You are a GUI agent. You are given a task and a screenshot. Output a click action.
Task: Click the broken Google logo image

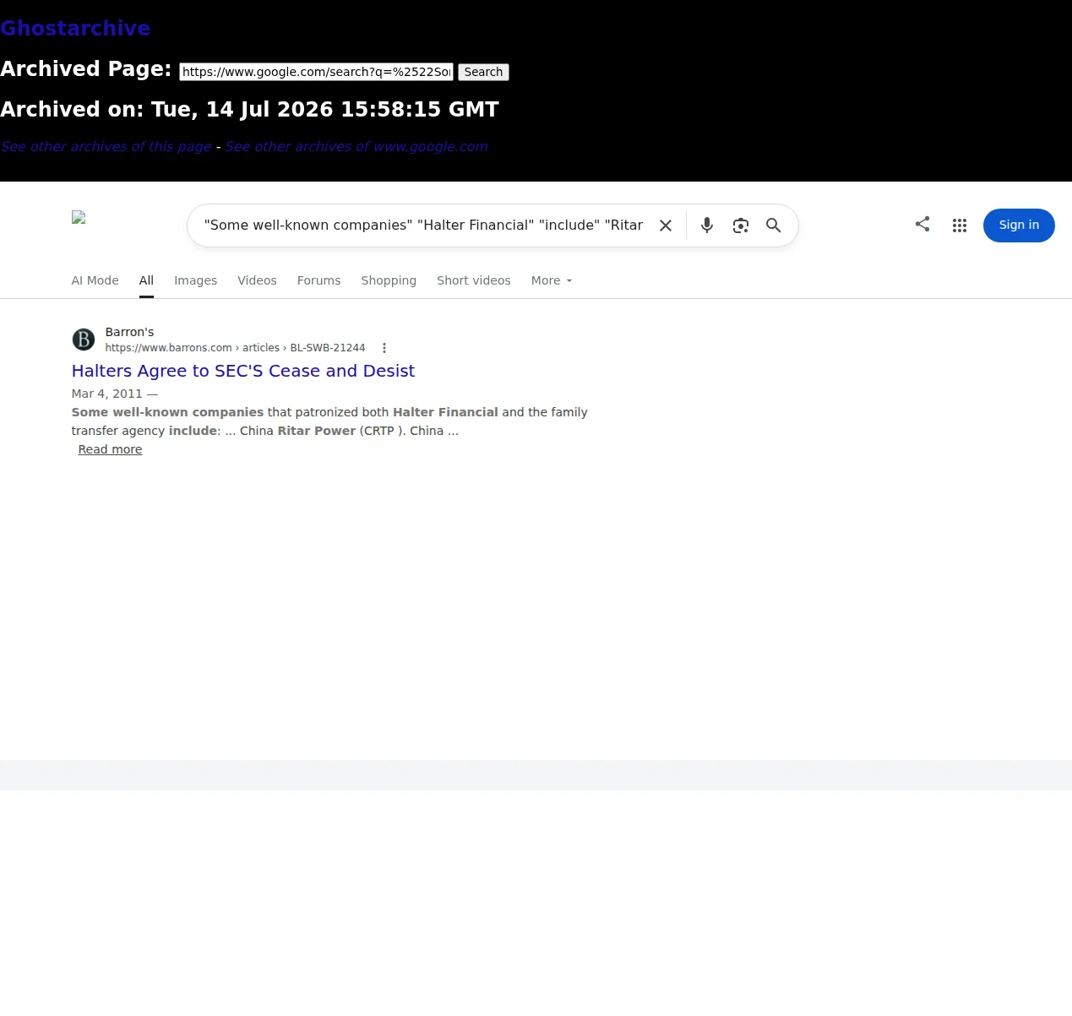tap(79, 217)
